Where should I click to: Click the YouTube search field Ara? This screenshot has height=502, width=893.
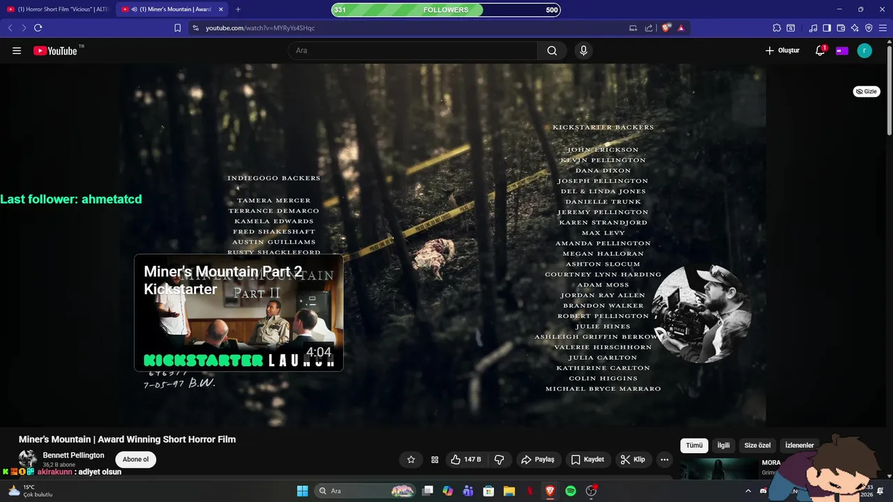click(412, 51)
